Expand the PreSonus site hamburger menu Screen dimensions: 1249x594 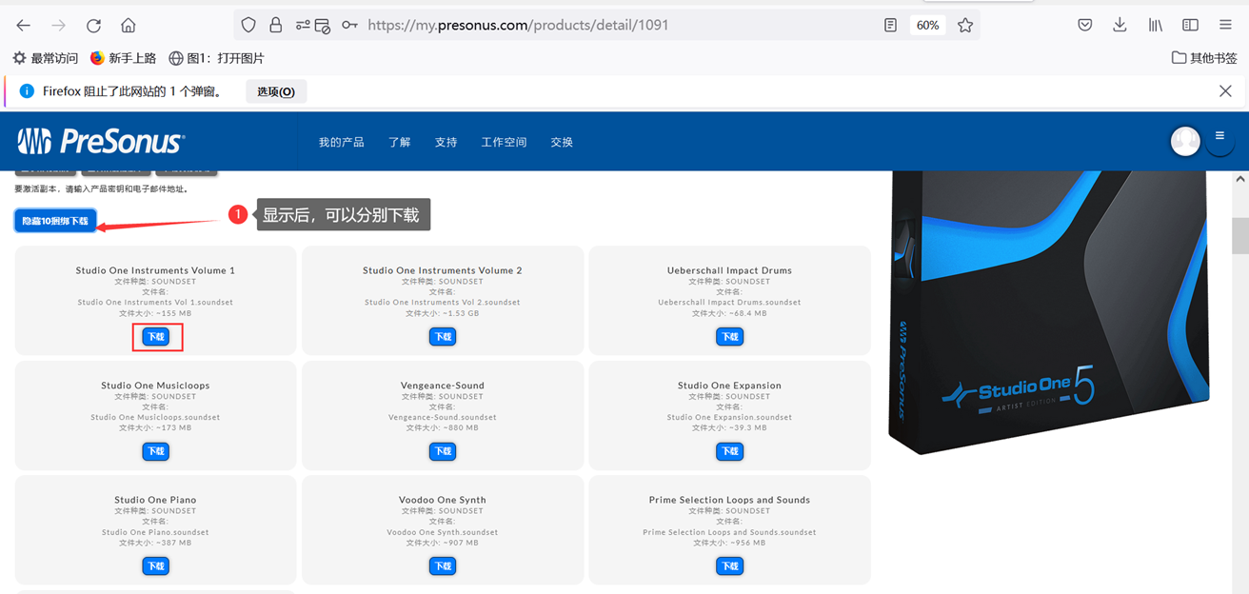pos(1219,137)
